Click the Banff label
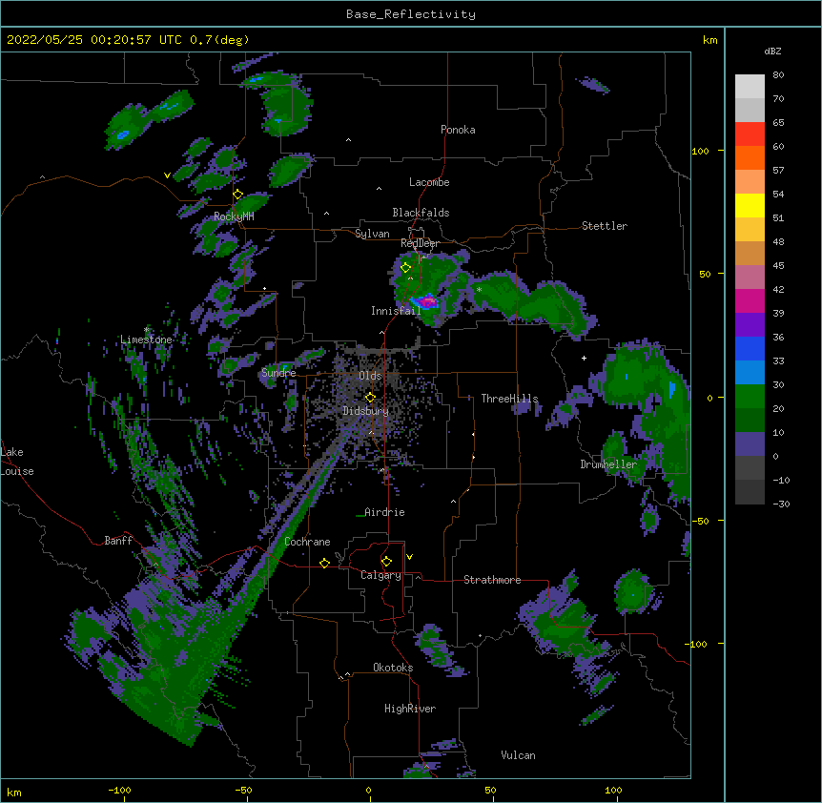This screenshot has width=822, height=803. pos(118,541)
